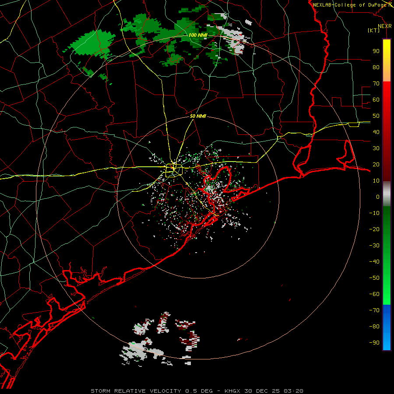The image size is (394, 394).
Task: Click the positive 20 scale value
Action: 376,165
